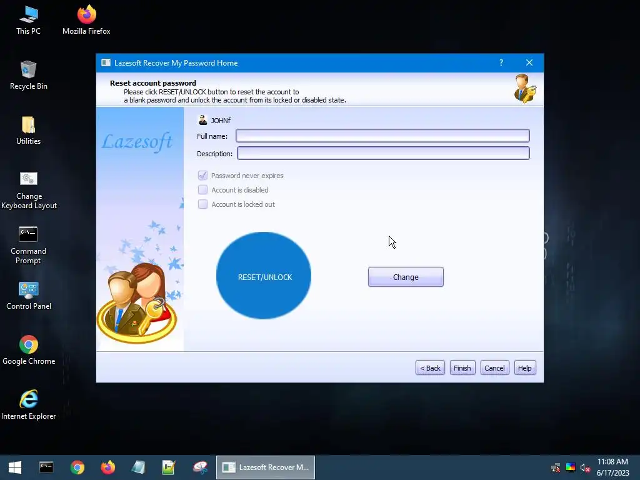
Task: Open the Recycle Bin icon
Action: tap(28, 75)
